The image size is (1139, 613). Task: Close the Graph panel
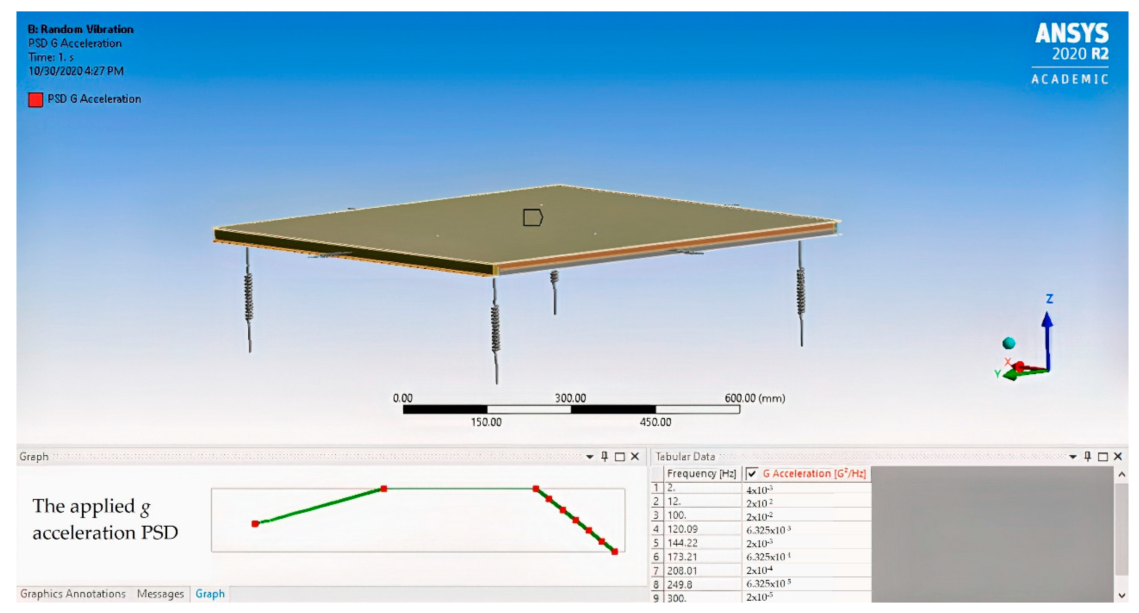pos(635,457)
